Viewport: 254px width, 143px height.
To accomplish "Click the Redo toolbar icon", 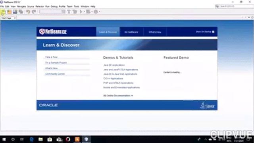I will pos(34,12).
